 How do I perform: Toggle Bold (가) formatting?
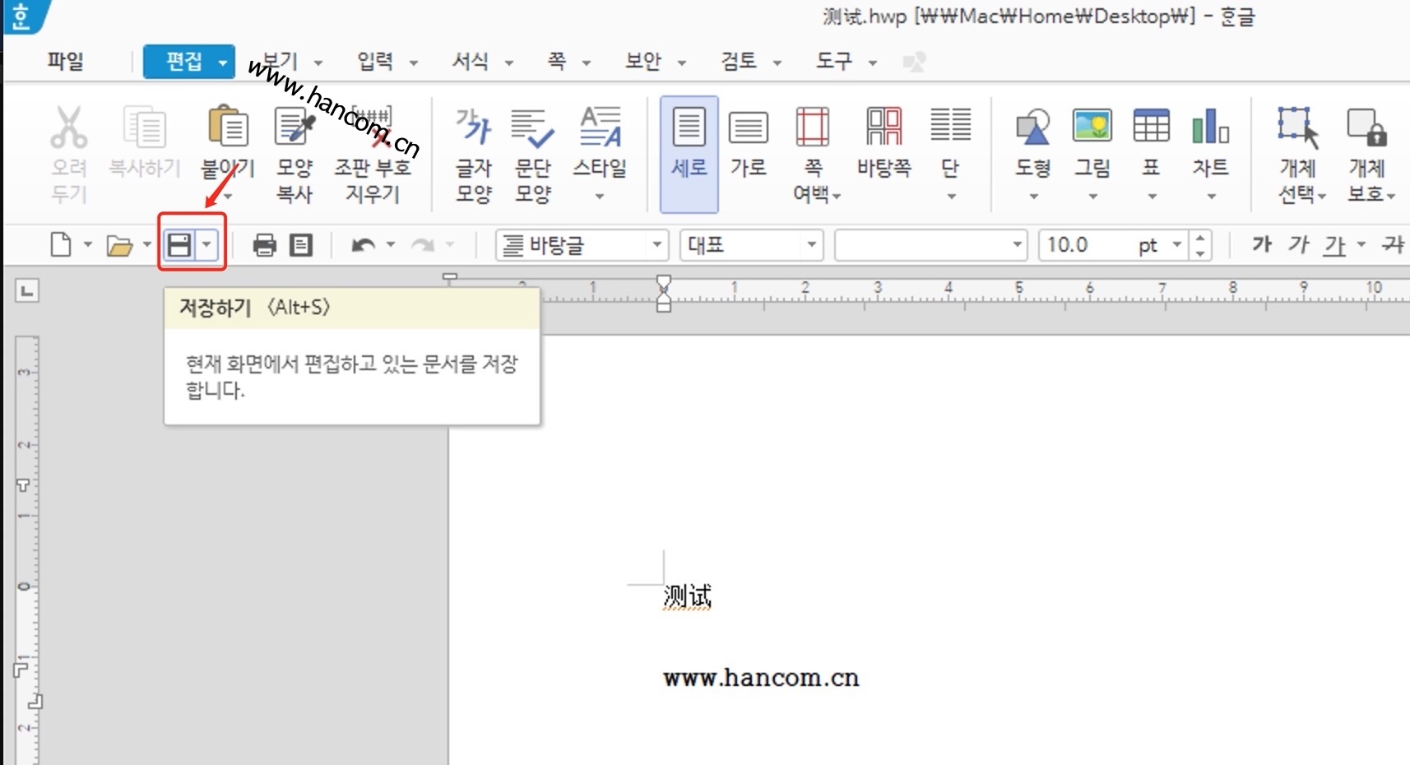click(1261, 244)
